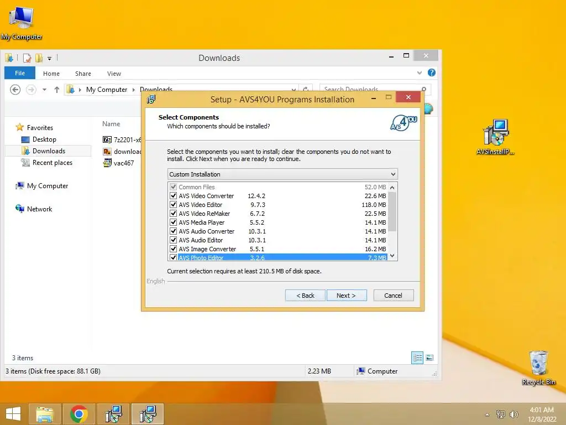566x425 pixels.
Task: Select Desktop in navigation pane
Action: (x=39, y=139)
